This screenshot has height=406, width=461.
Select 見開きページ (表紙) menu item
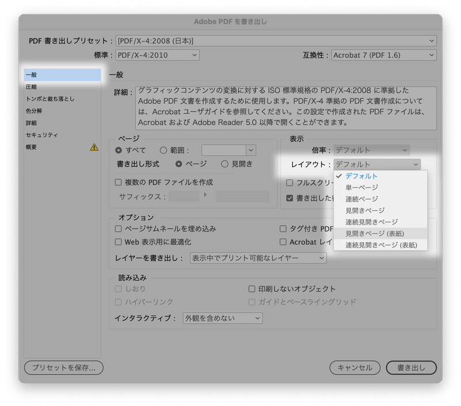tap(380, 234)
